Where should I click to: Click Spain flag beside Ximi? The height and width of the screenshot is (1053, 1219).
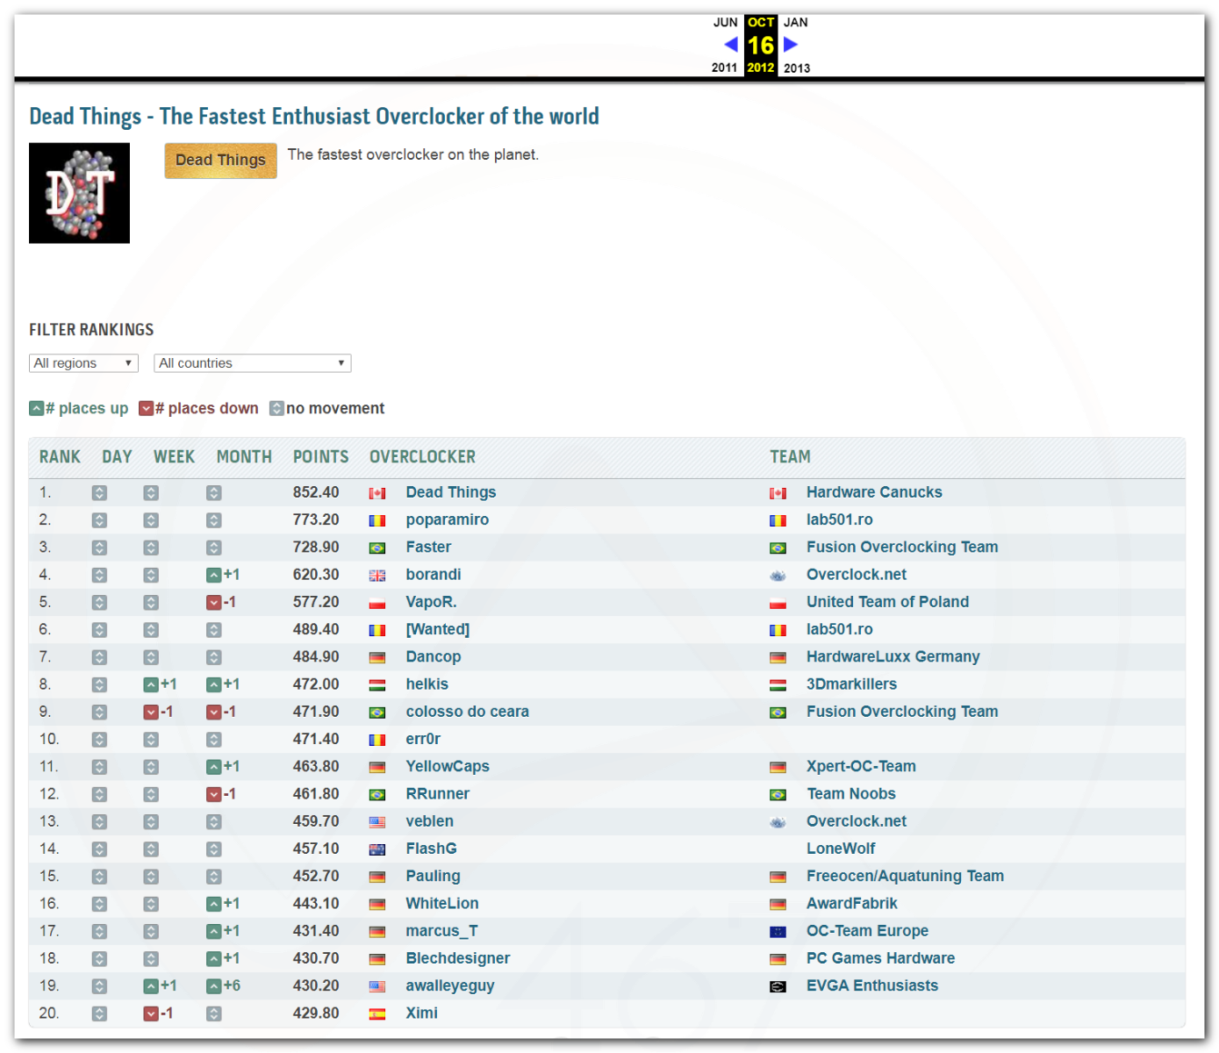pos(377,1014)
